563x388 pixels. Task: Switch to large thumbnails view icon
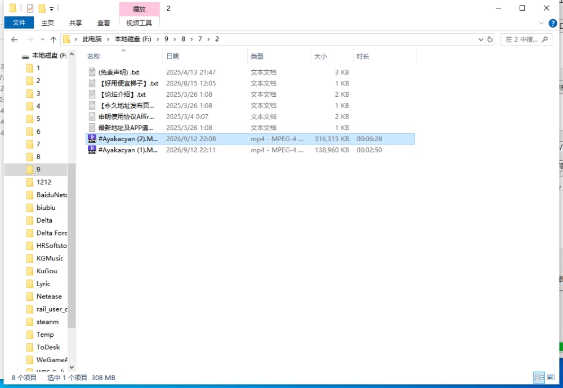[x=551, y=377]
